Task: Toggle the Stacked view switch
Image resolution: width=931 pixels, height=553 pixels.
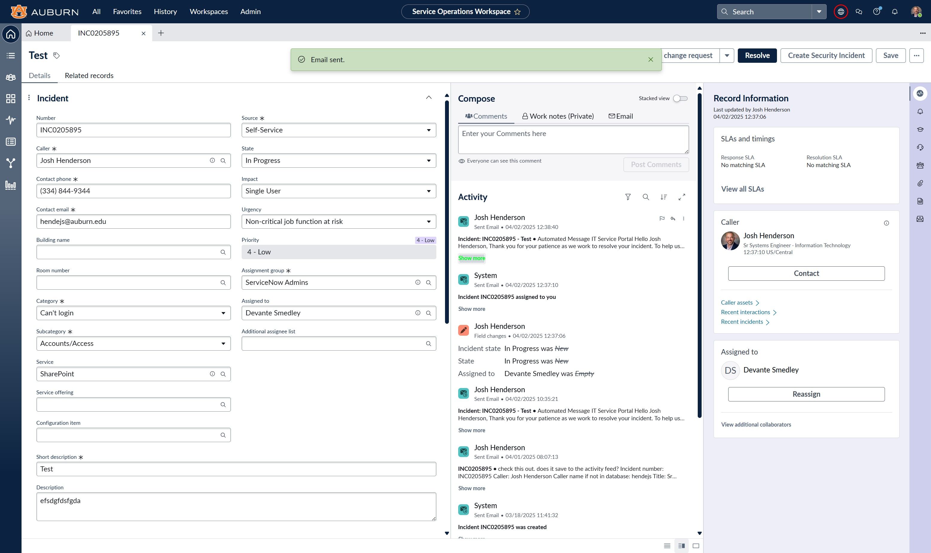Action: pyautogui.click(x=680, y=98)
